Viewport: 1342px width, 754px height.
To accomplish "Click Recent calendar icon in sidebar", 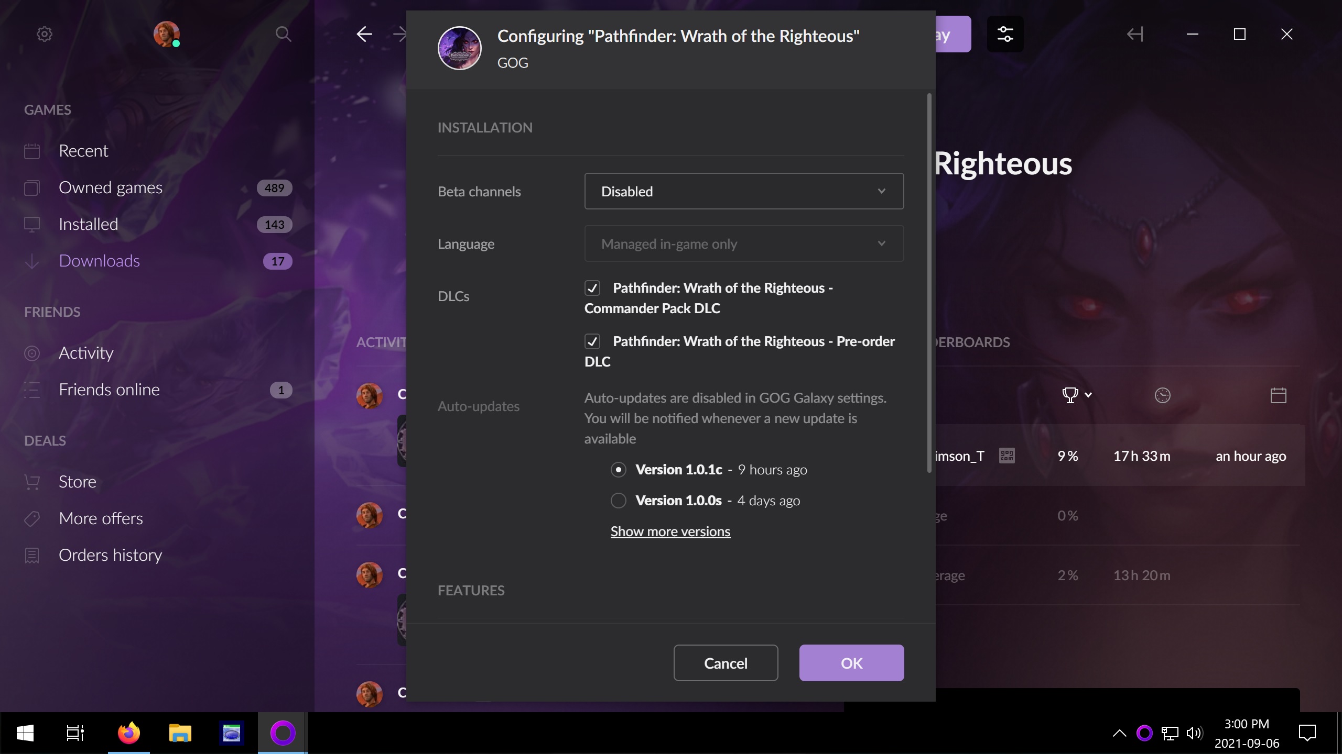I will click(x=32, y=151).
